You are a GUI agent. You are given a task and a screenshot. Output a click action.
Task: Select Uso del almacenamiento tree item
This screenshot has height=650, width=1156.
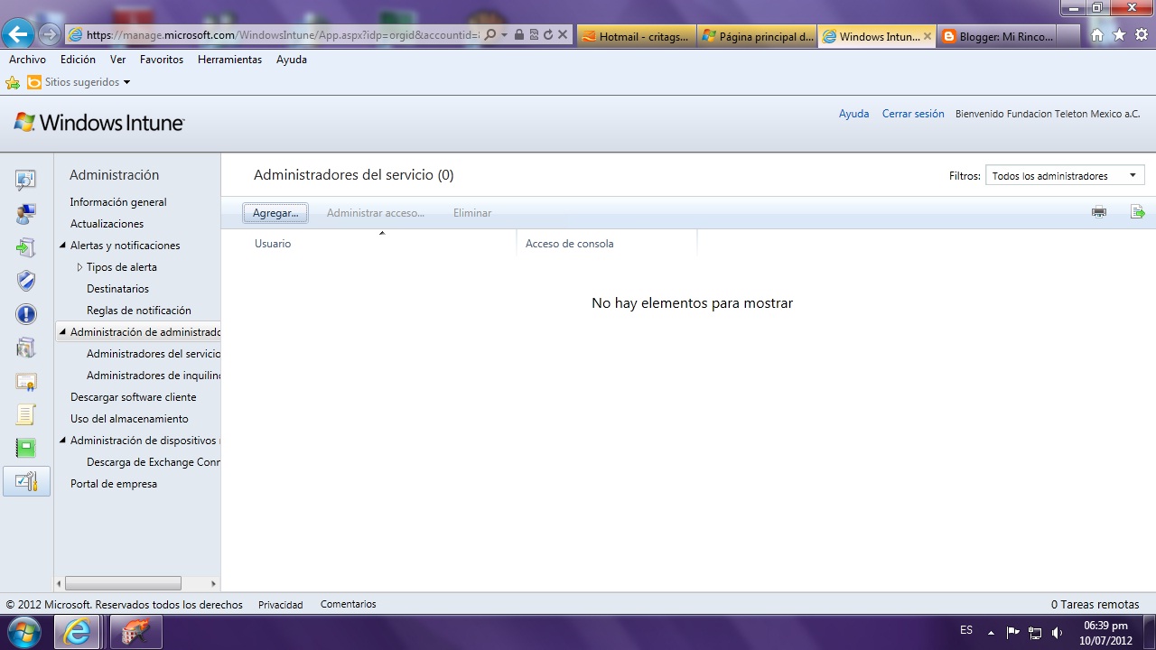(129, 419)
